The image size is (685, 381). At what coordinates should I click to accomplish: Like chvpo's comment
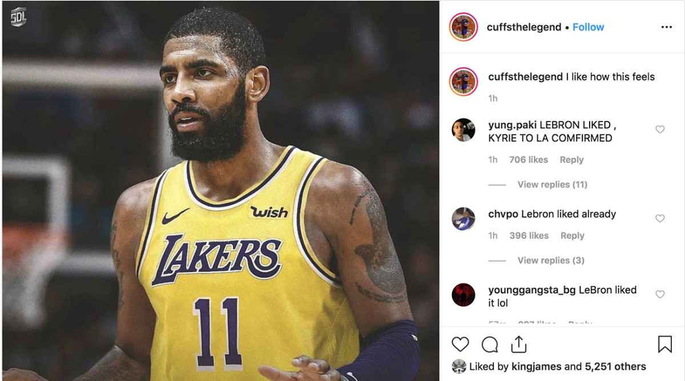coord(660,218)
